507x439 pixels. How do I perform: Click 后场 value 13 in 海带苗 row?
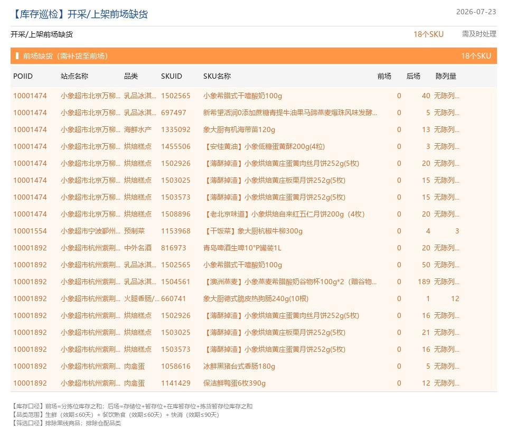(426, 130)
